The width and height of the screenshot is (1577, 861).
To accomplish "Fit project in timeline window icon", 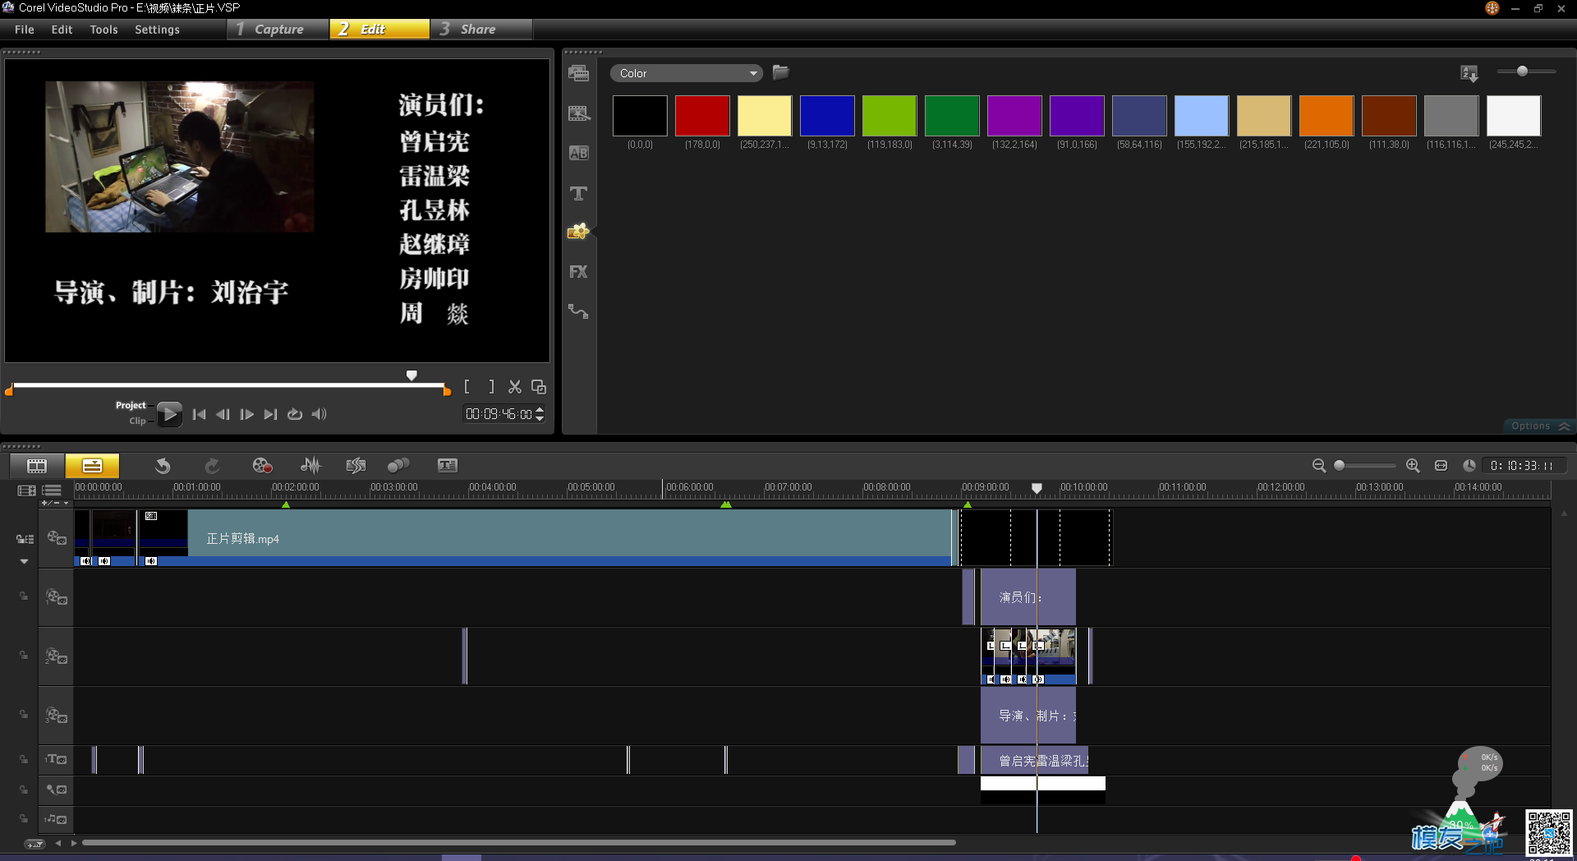I will (x=1441, y=466).
